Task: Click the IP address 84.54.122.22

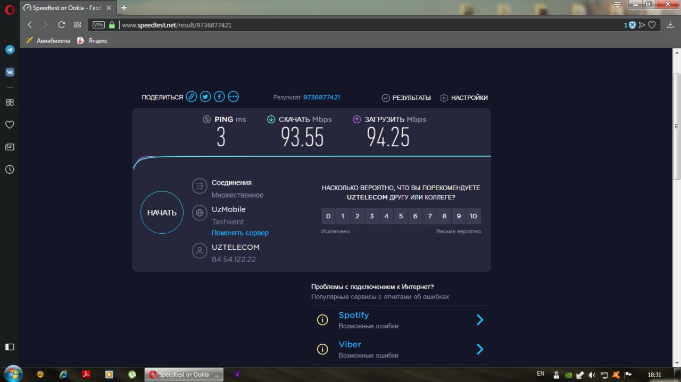Action: [234, 259]
